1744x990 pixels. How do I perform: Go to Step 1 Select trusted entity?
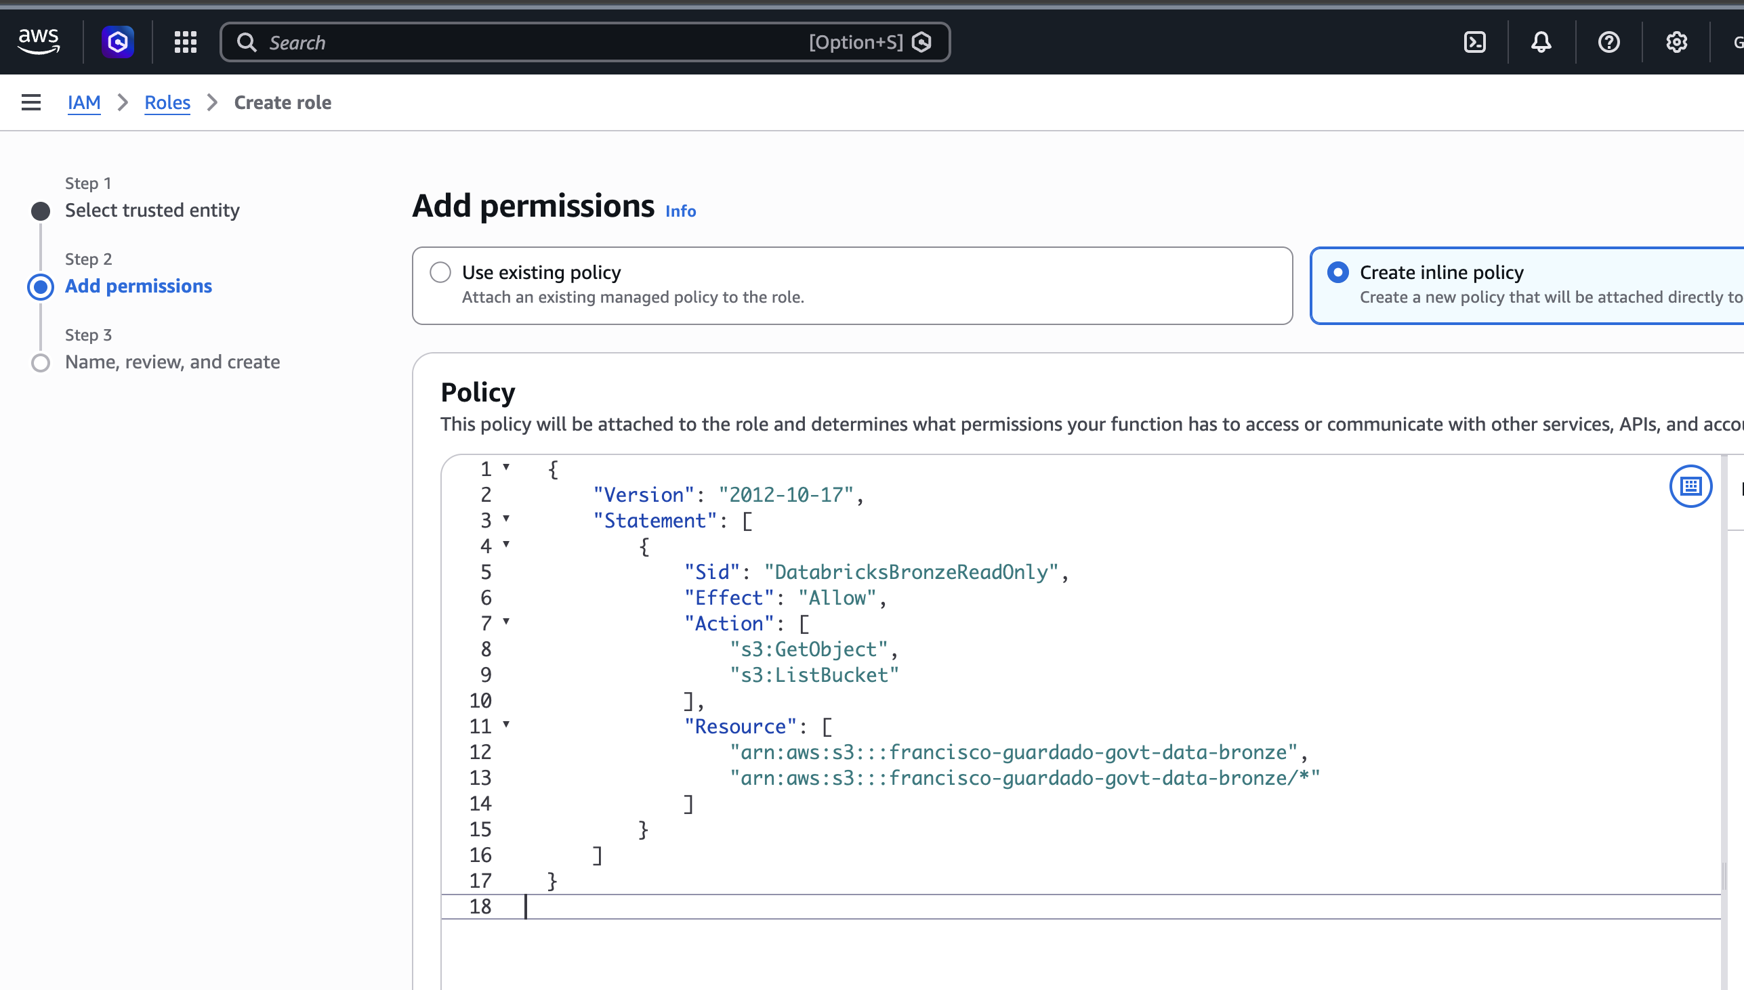[x=152, y=210]
